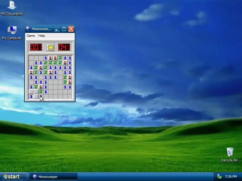Click the flag in row four, first column
The width and height of the screenshot is (242, 181).
tap(31, 72)
